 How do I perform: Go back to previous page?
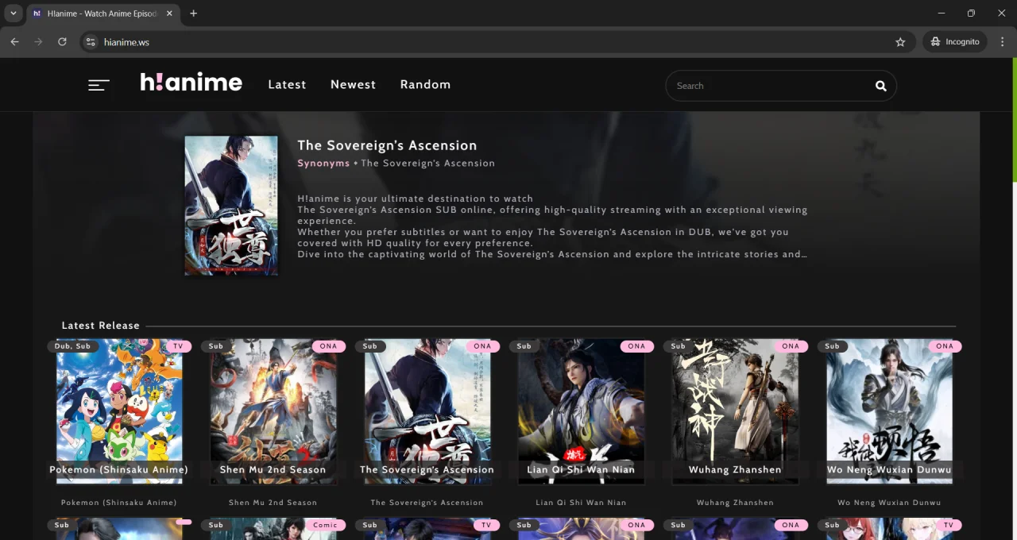point(14,41)
